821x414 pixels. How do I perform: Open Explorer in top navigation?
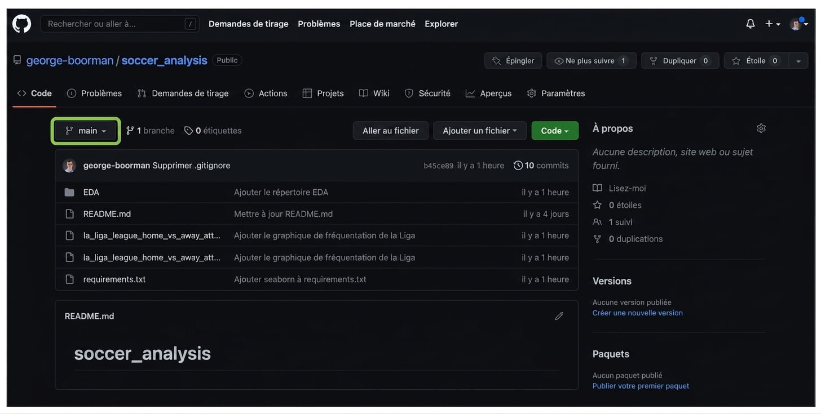click(x=442, y=24)
